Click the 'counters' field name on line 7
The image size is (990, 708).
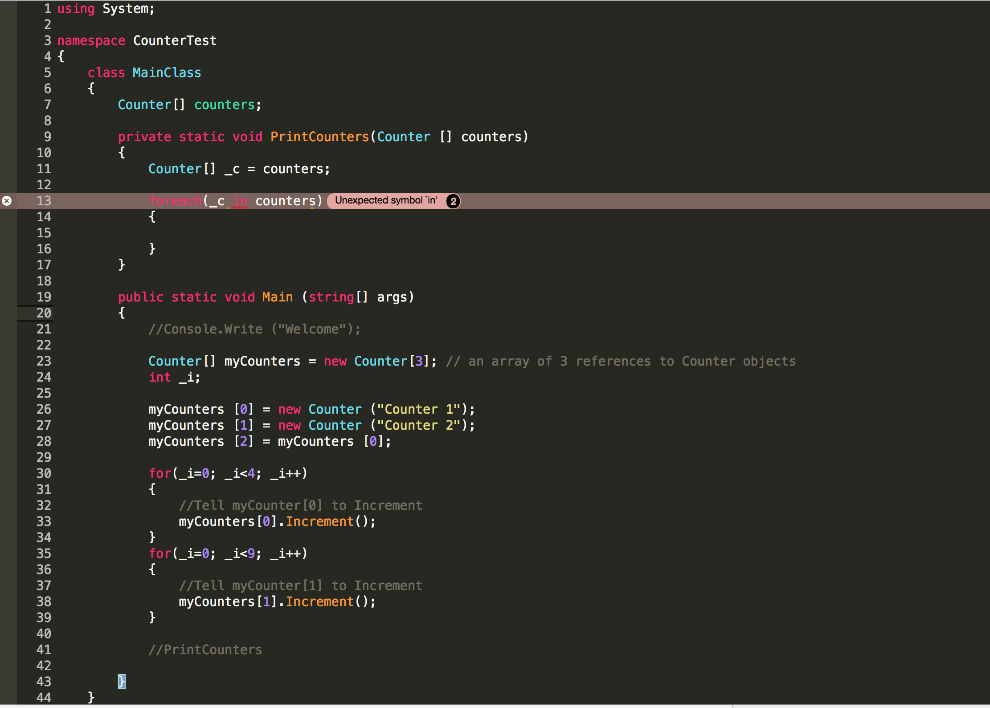click(x=225, y=105)
